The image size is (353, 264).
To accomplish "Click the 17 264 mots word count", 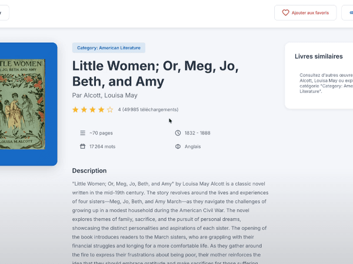I will [102, 147].
